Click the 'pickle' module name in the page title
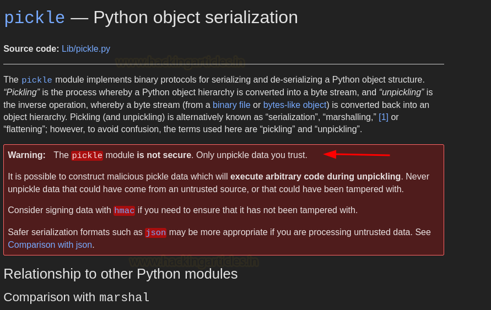 [34, 18]
